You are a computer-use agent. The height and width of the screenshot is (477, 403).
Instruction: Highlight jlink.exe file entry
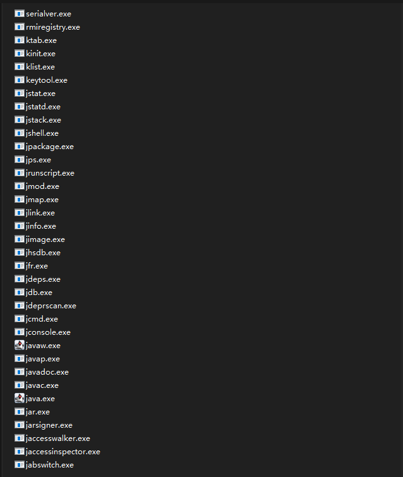point(40,213)
